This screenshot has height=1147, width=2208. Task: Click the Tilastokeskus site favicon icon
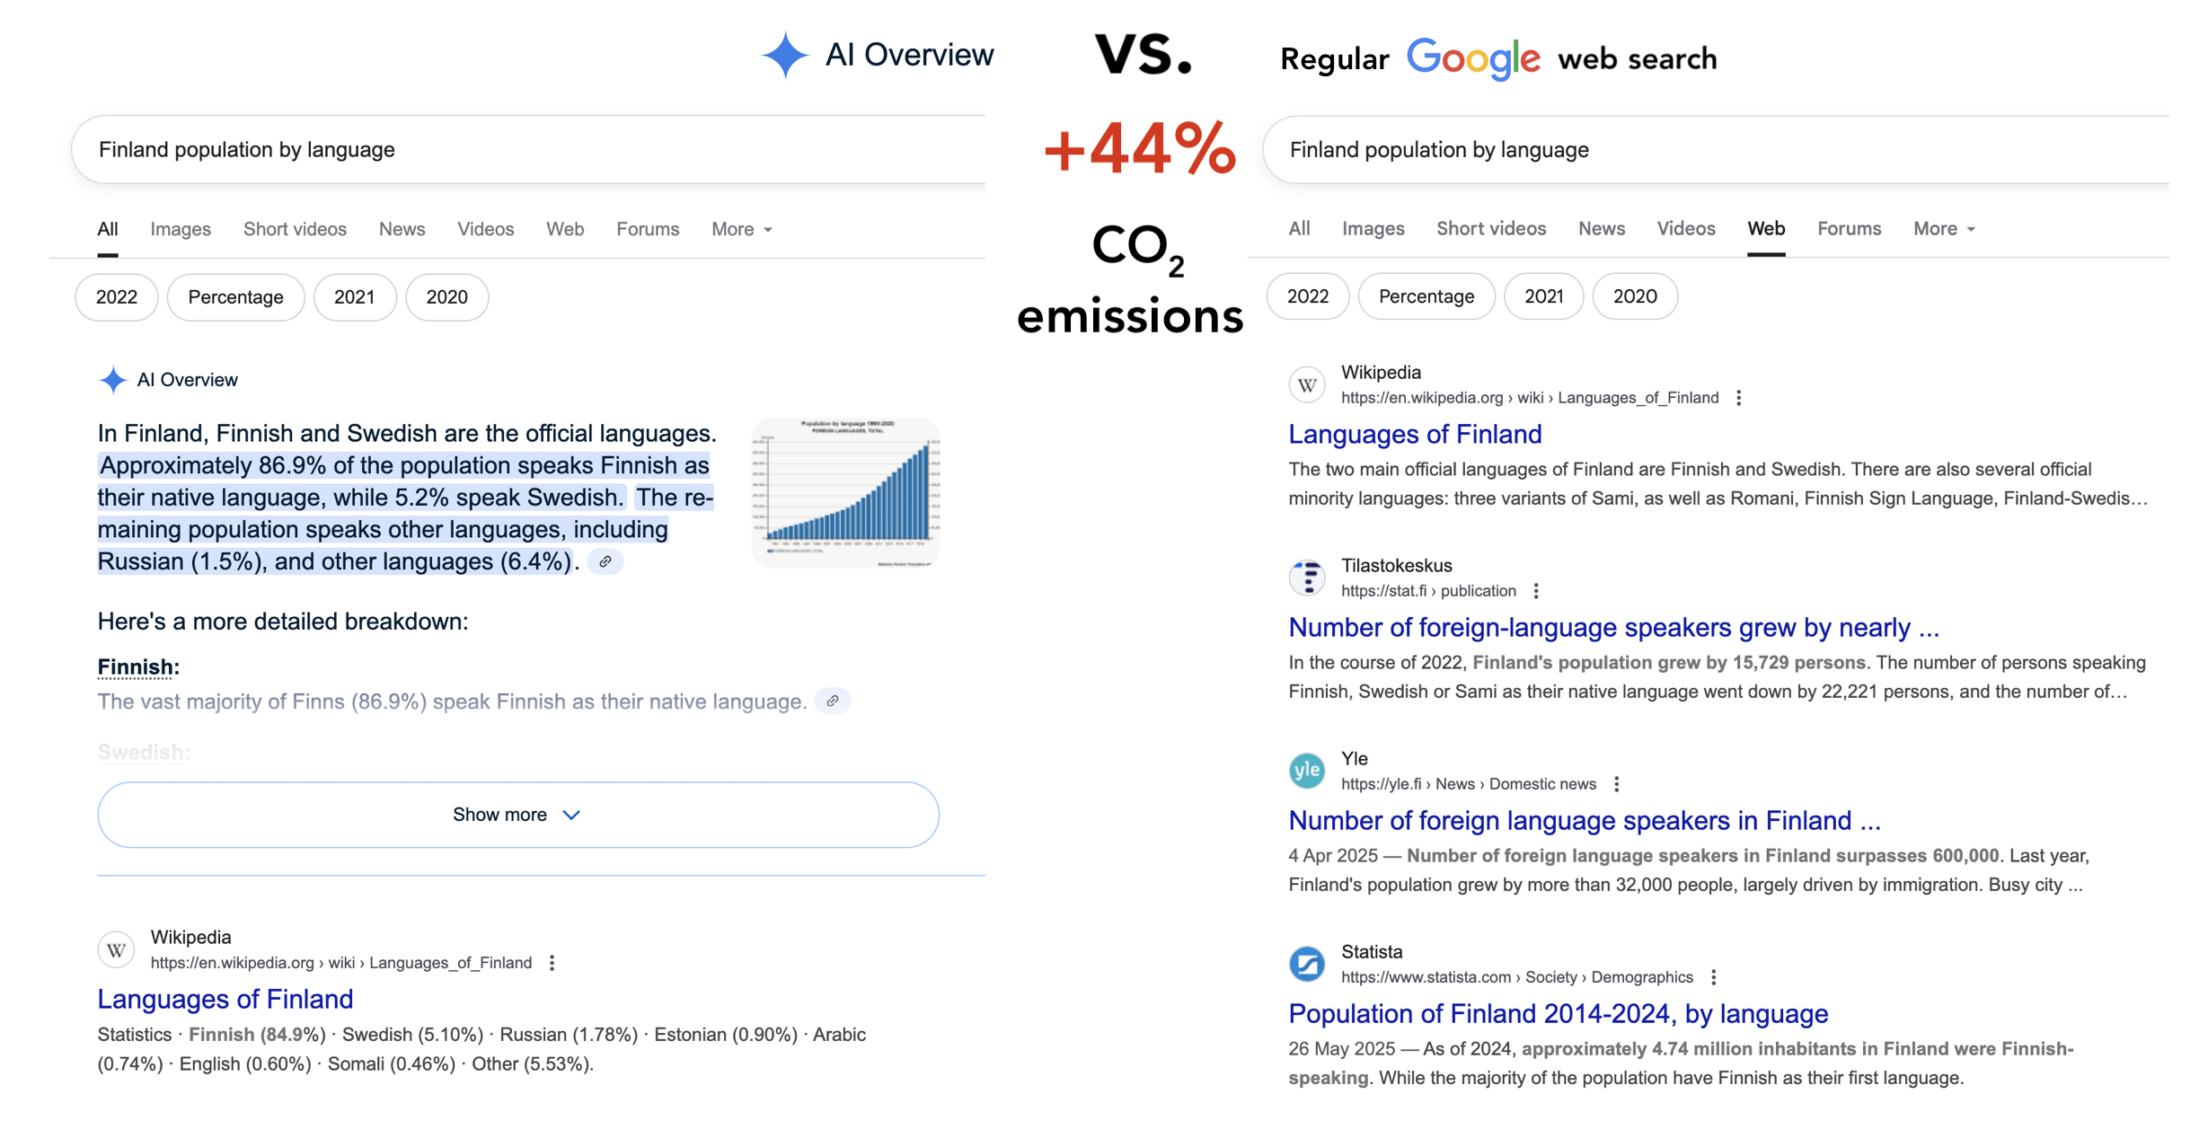point(1307,578)
